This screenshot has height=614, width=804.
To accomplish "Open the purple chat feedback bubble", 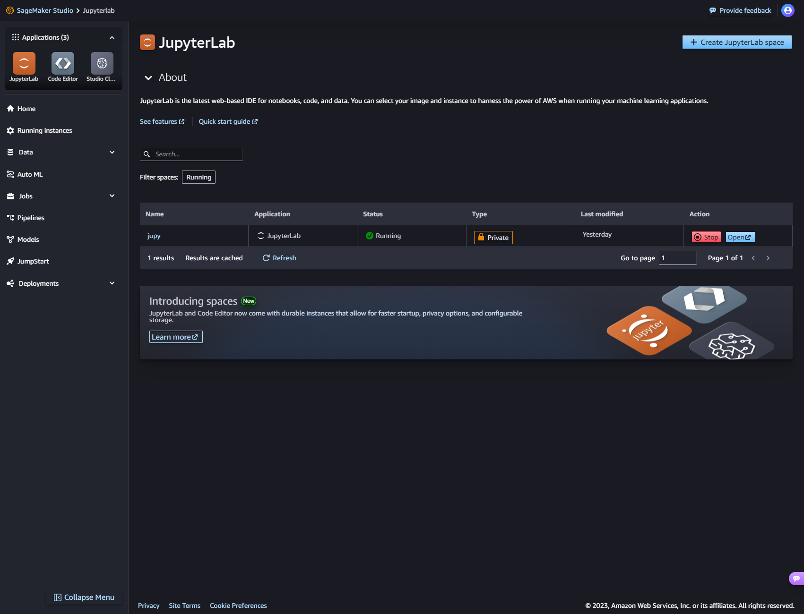I will pyautogui.click(x=796, y=579).
